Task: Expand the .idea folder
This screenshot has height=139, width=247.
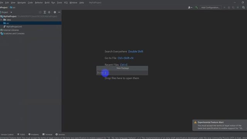Action: 1,20
